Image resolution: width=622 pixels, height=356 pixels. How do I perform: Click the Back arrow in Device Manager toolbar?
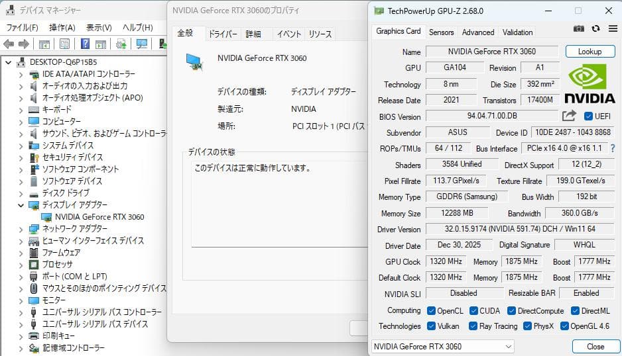[9, 44]
